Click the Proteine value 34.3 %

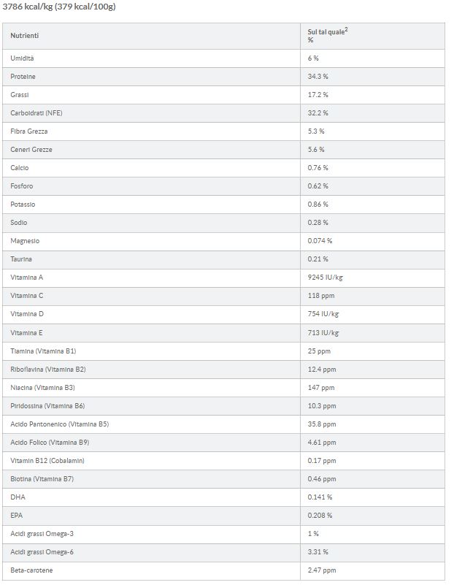point(318,76)
